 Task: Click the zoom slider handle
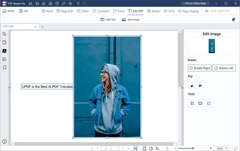tap(193, 148)
